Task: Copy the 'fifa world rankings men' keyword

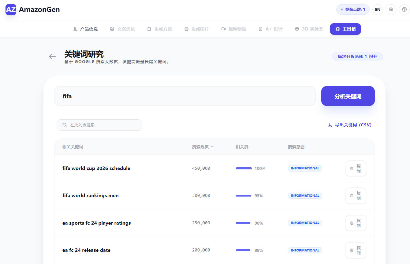Action: [356, 196]
